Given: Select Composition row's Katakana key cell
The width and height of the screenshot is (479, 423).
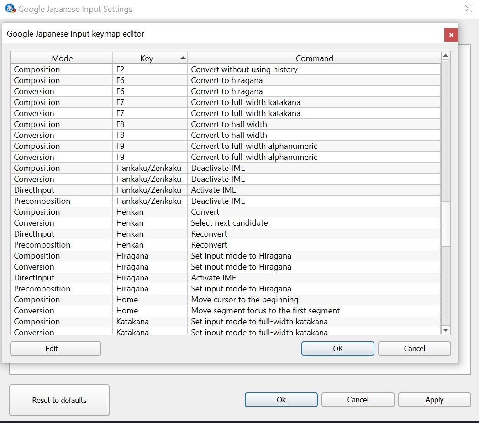Looking at the screenshot, I should 150,322.
